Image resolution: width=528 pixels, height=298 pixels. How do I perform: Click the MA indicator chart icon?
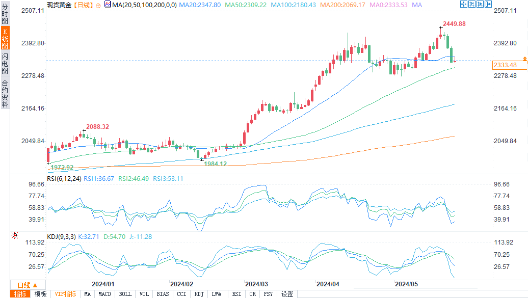coord(107,4)
